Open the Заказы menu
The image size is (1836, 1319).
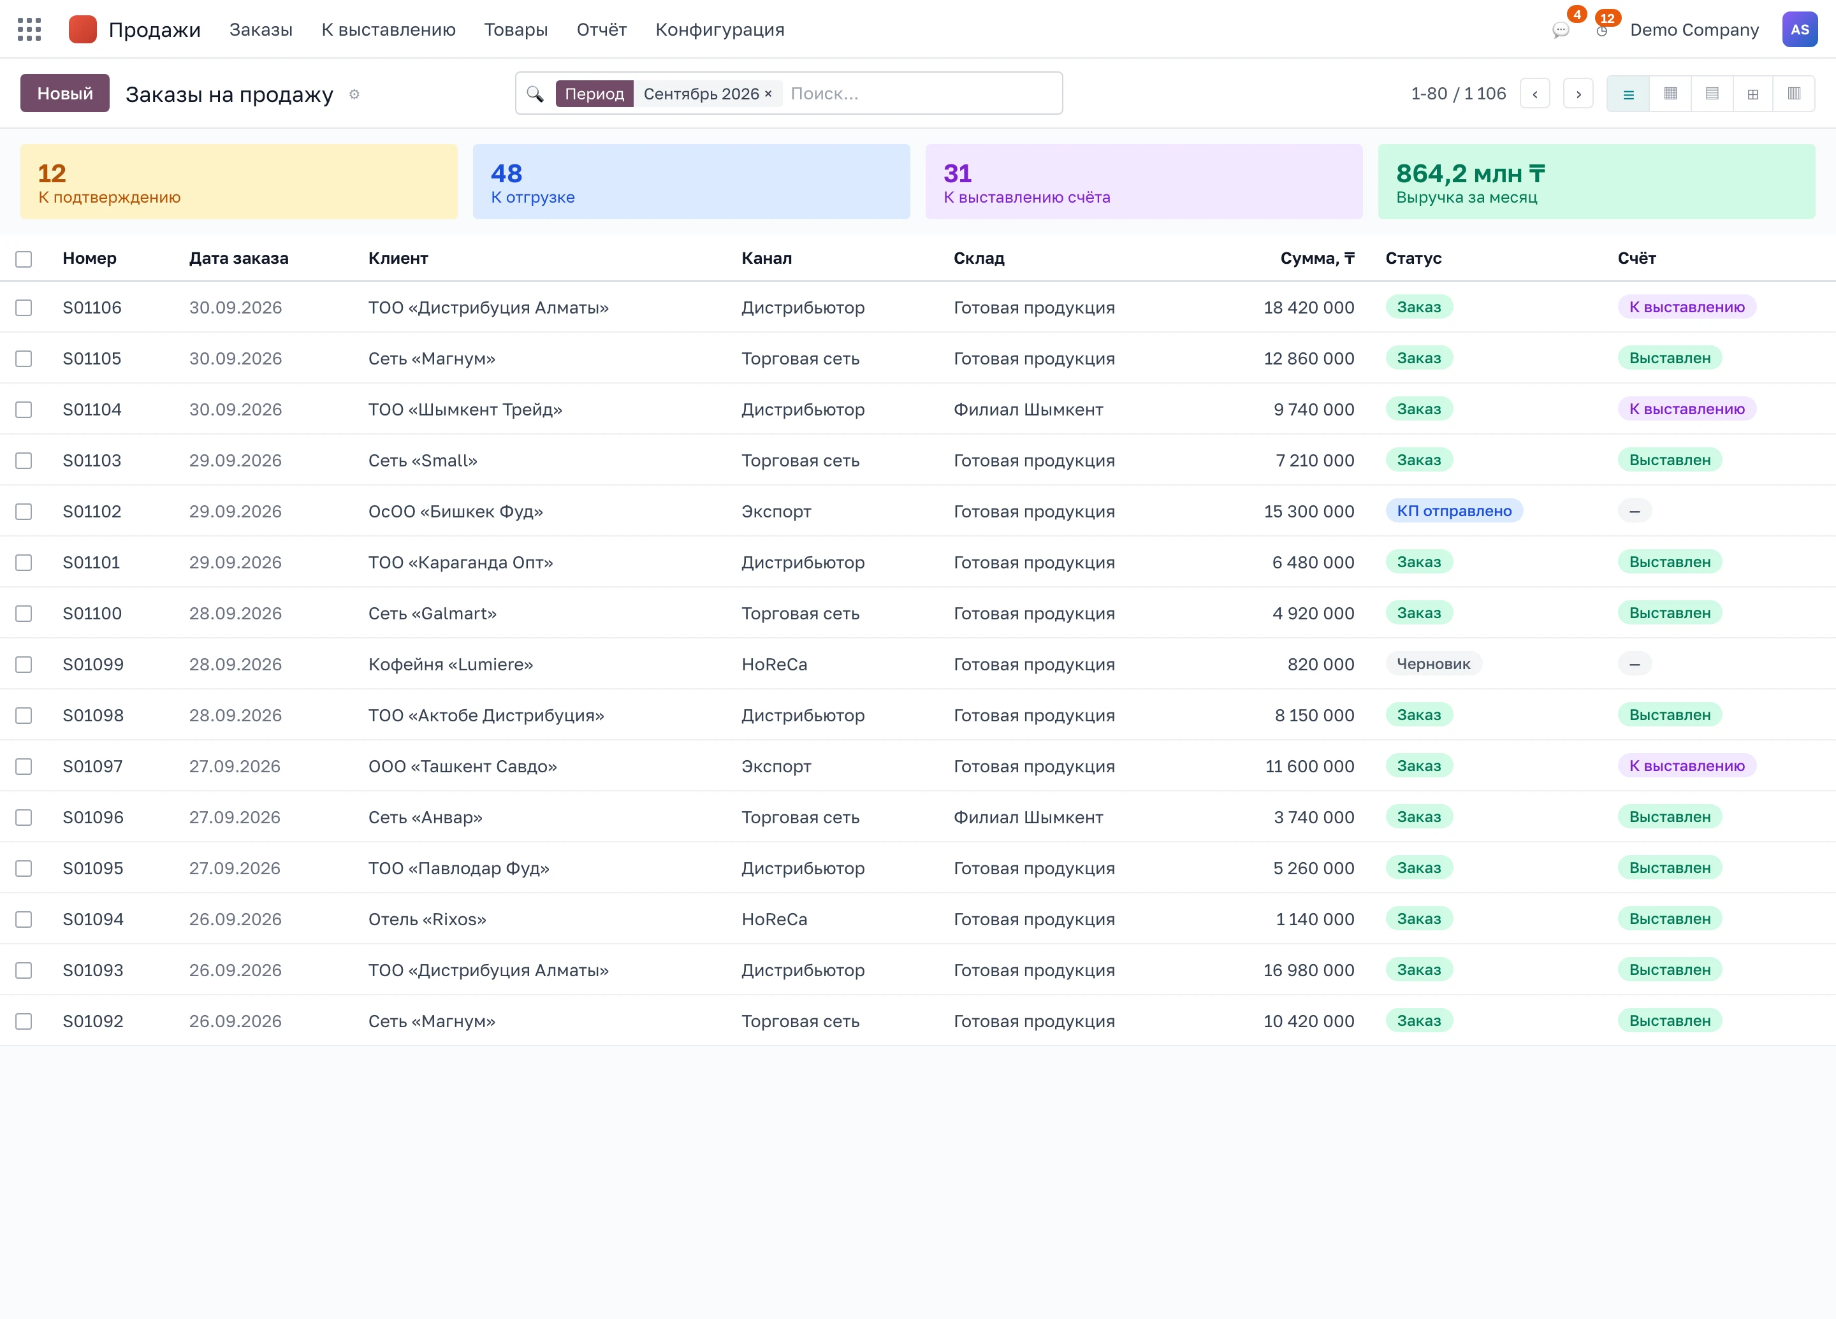coord(261,30)
